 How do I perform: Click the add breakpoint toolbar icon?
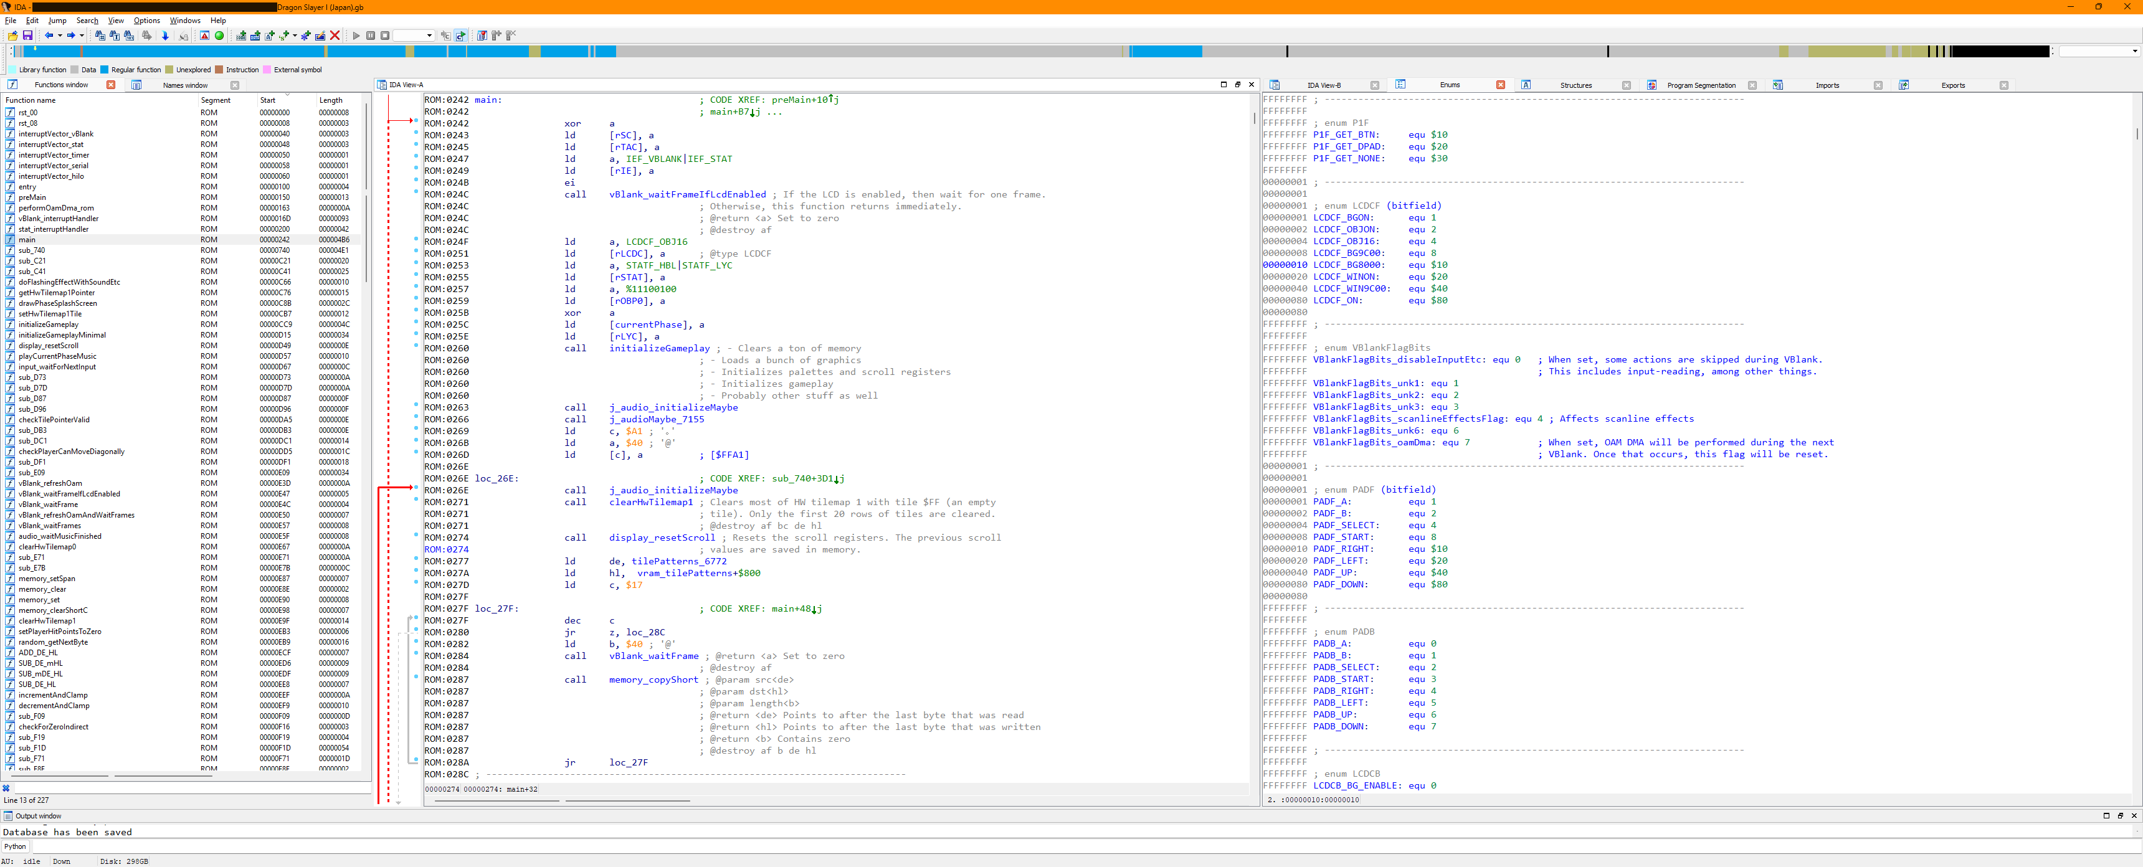point(497,36)
